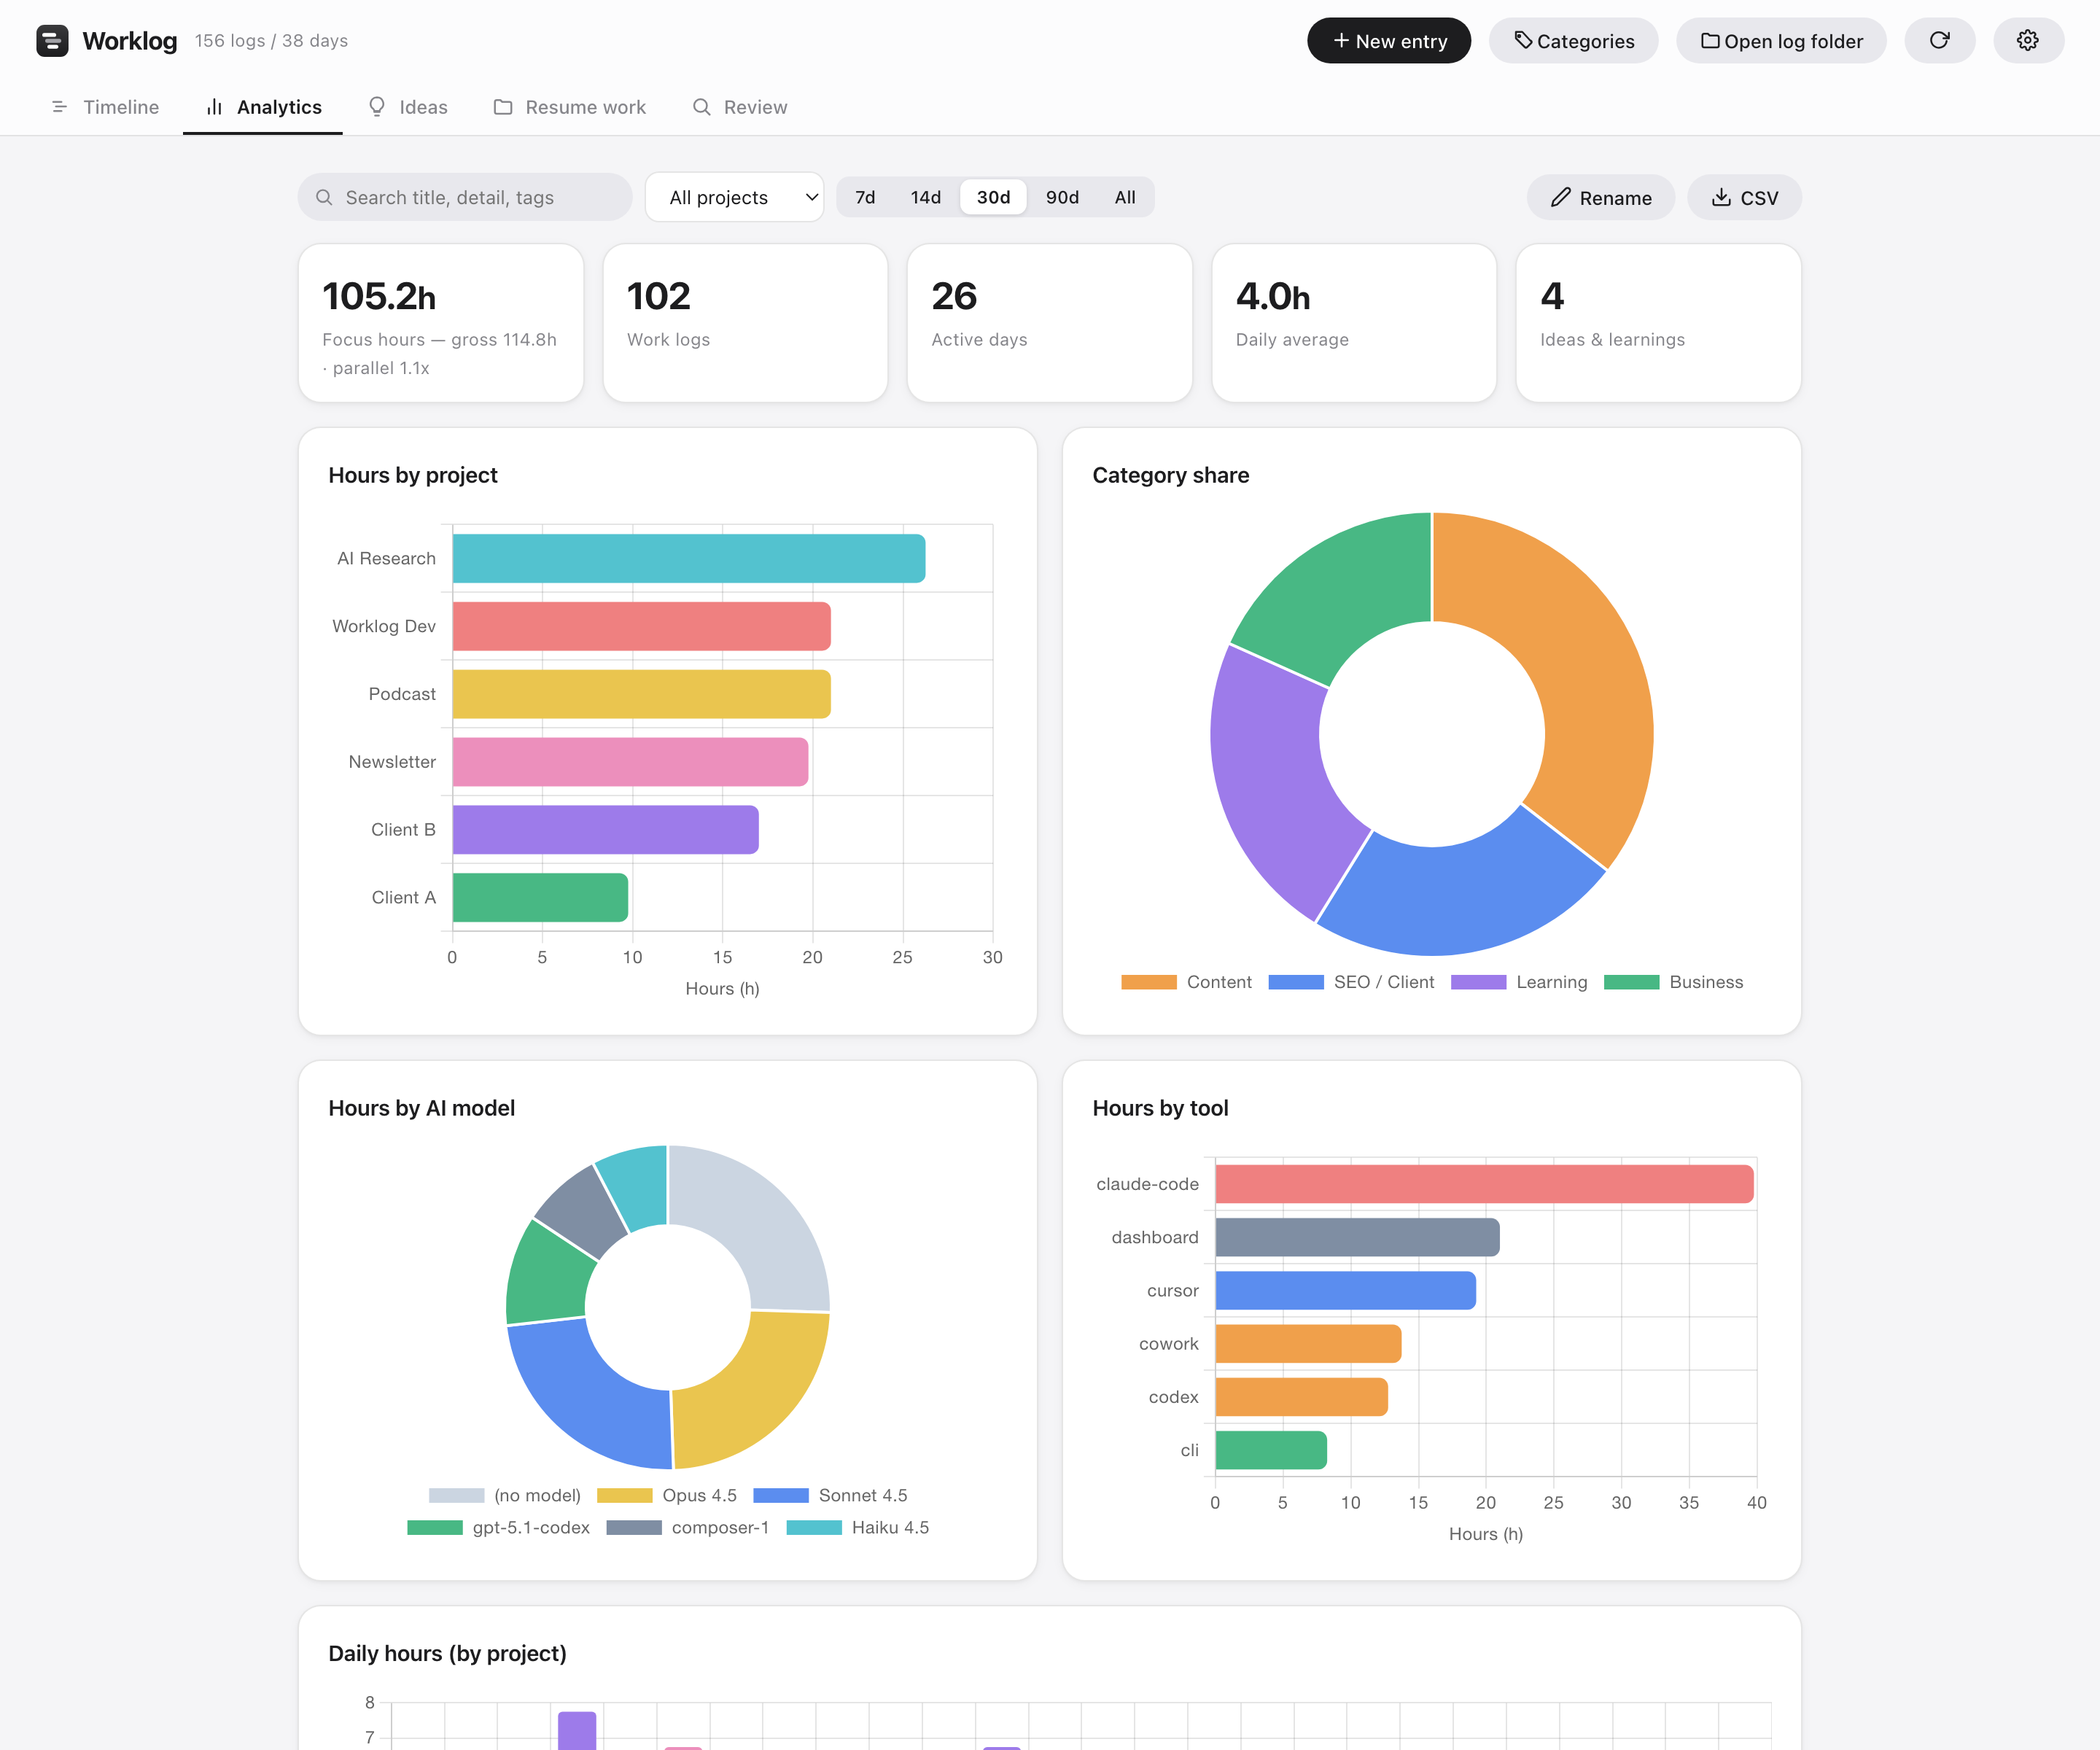2100x1750 pixels.
Task: Click the folder icon in Open log folder
Action: (1710, 41)
